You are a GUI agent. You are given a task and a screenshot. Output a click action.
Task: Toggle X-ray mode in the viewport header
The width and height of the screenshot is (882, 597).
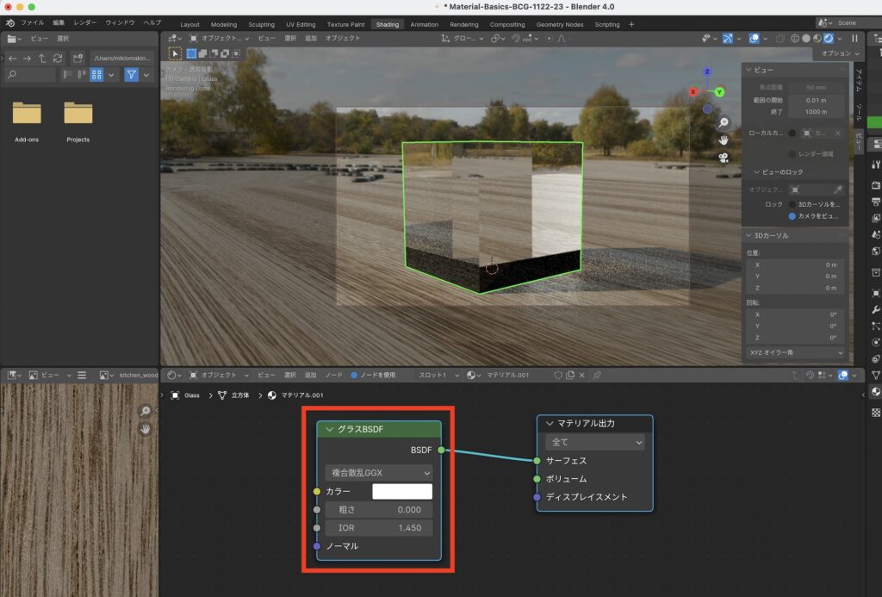tap(780, 38)
